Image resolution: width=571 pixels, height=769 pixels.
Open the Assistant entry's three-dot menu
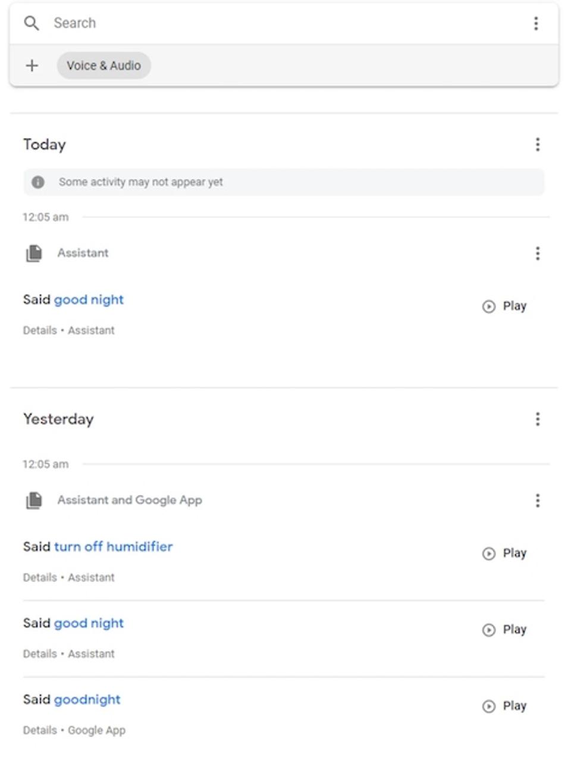(538, 254)
